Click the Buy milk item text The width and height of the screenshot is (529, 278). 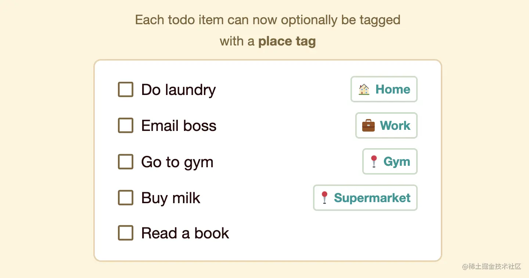click(171, 198)
